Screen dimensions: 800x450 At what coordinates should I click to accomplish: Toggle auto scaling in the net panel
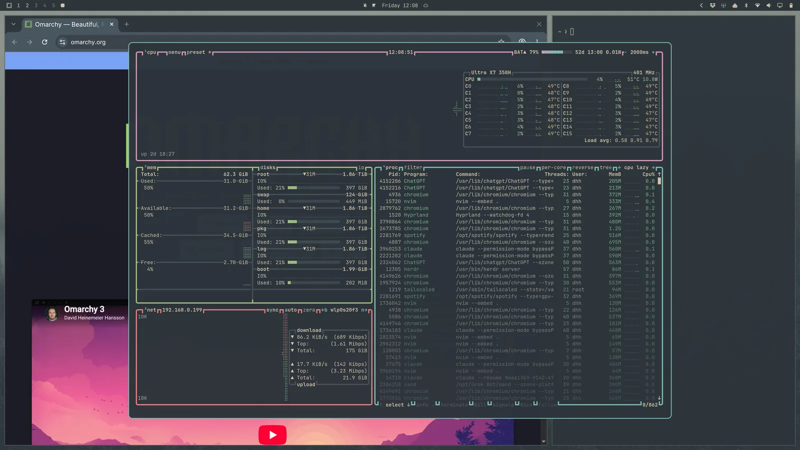click(291, 310)
